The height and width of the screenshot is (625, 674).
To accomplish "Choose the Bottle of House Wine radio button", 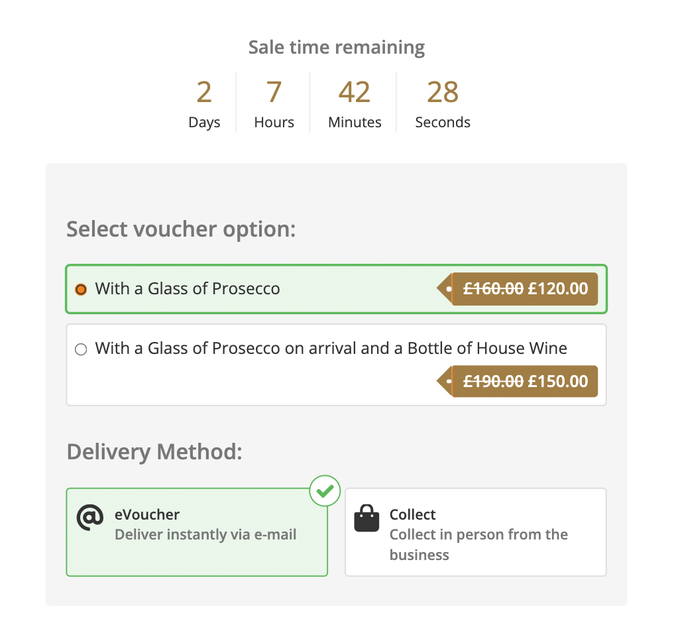I will coord(81,349).
